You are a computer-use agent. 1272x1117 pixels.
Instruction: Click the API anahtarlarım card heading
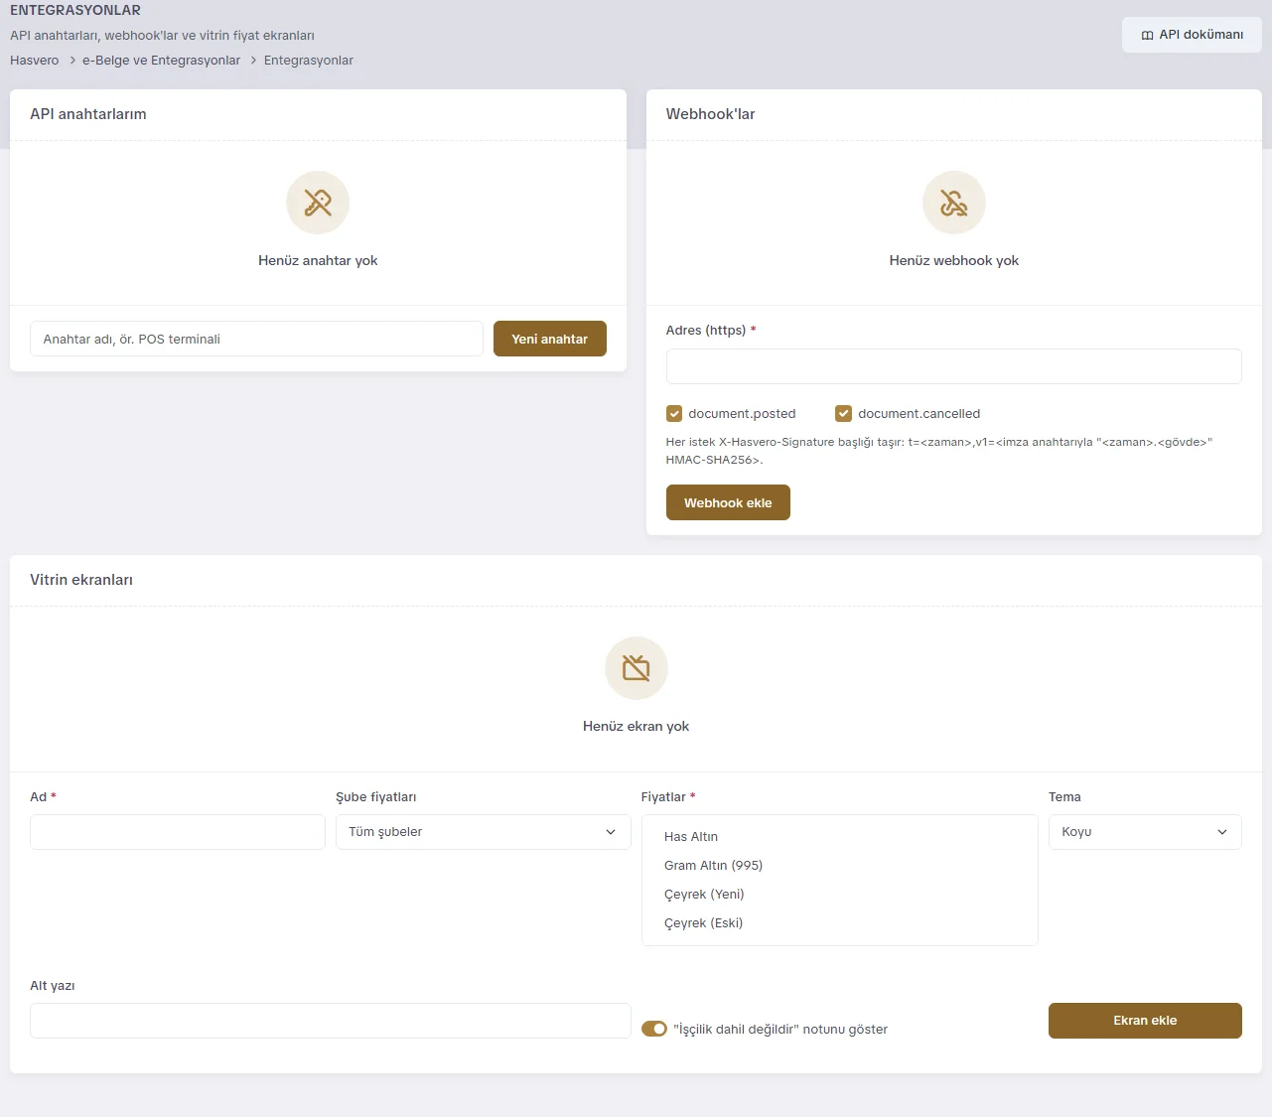pos(88,114)
